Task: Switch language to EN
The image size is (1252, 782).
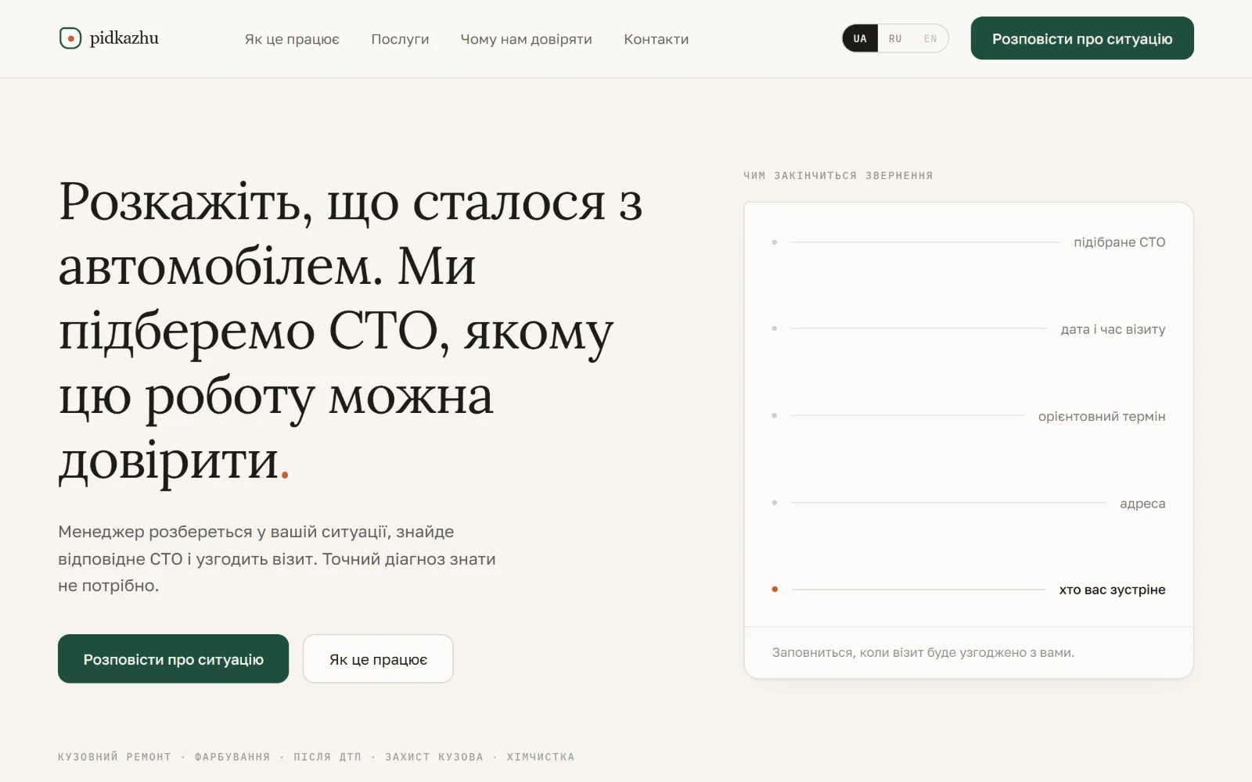Action: 930,38
